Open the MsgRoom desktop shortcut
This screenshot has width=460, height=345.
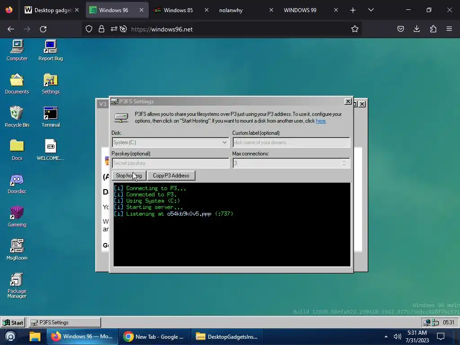17,250
